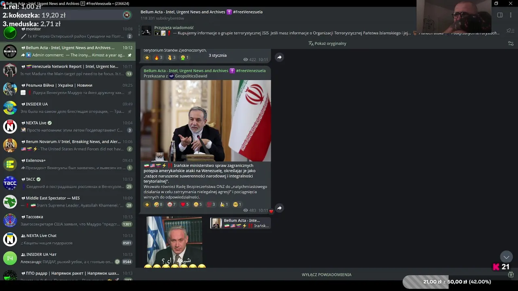Screen dimensions: 518x291
Task: Open Middle East Spectator — MES chat
Action: pos(68,202)
